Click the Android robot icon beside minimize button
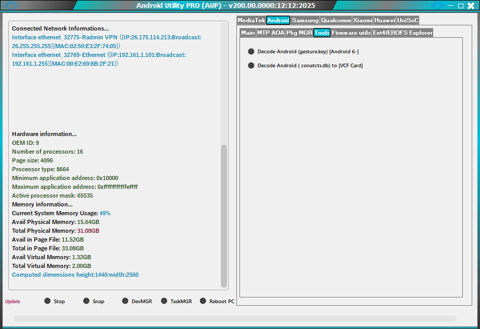 coord(437,6)
